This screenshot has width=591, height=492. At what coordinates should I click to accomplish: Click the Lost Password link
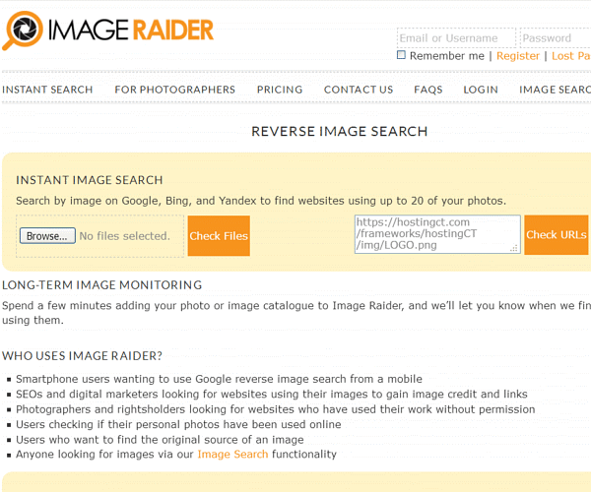point(570,56)
